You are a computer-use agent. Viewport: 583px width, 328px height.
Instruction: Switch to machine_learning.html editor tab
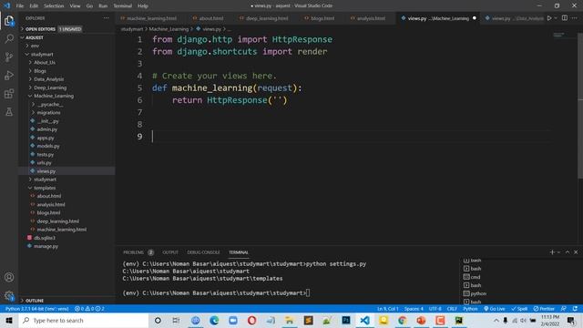click(152, 18)
